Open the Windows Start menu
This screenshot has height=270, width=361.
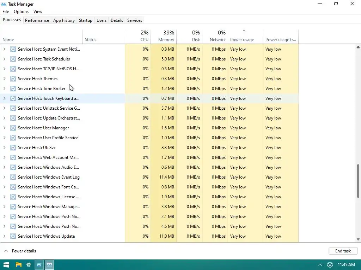pos(6,265)
